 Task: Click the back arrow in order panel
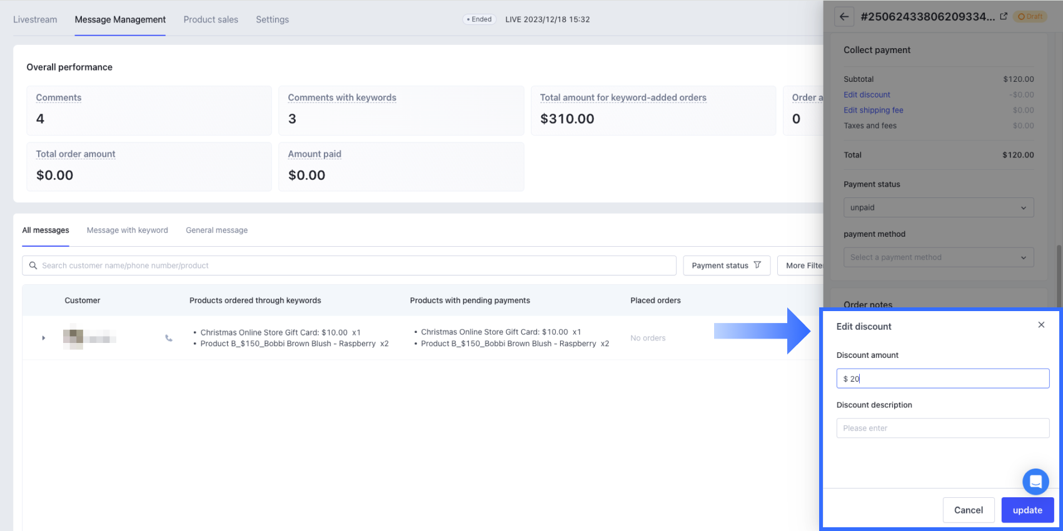coord(844,17)
